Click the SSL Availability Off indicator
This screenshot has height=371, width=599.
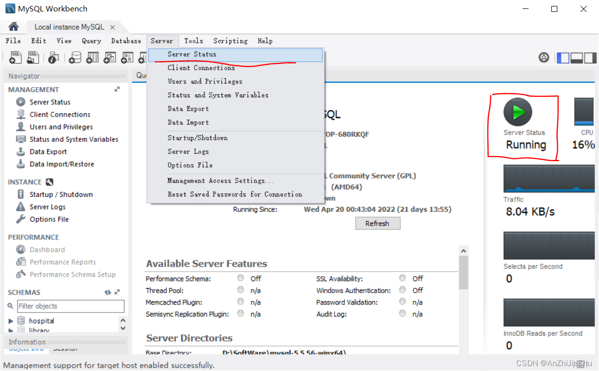coord(402,278)
